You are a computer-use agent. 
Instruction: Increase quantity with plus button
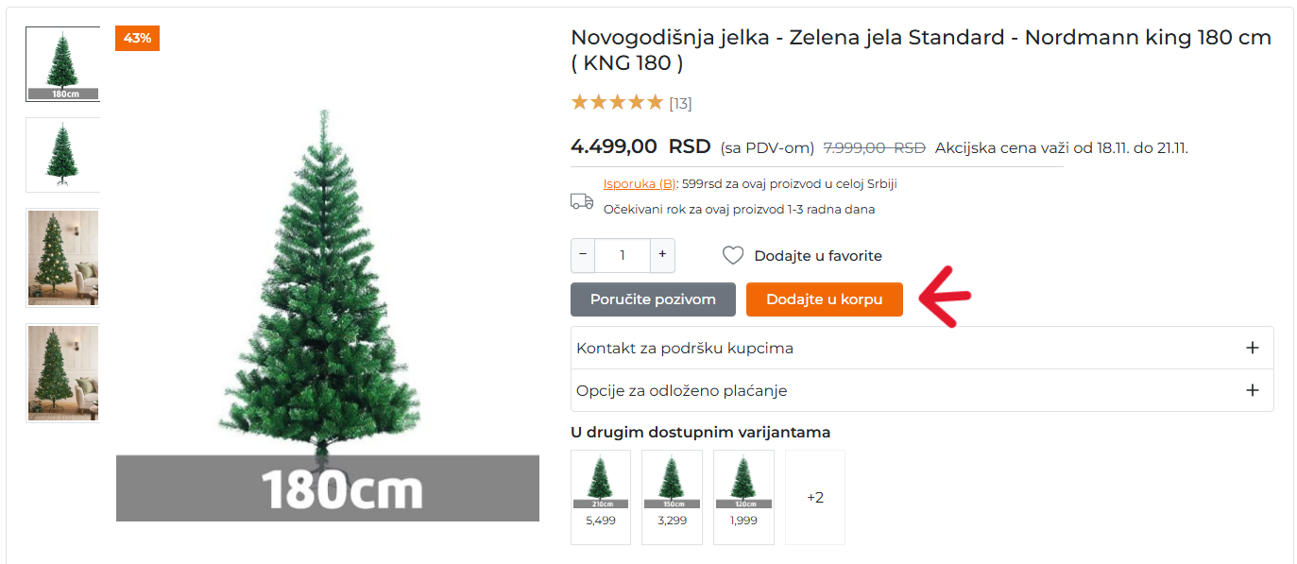[x=662, y=255]
